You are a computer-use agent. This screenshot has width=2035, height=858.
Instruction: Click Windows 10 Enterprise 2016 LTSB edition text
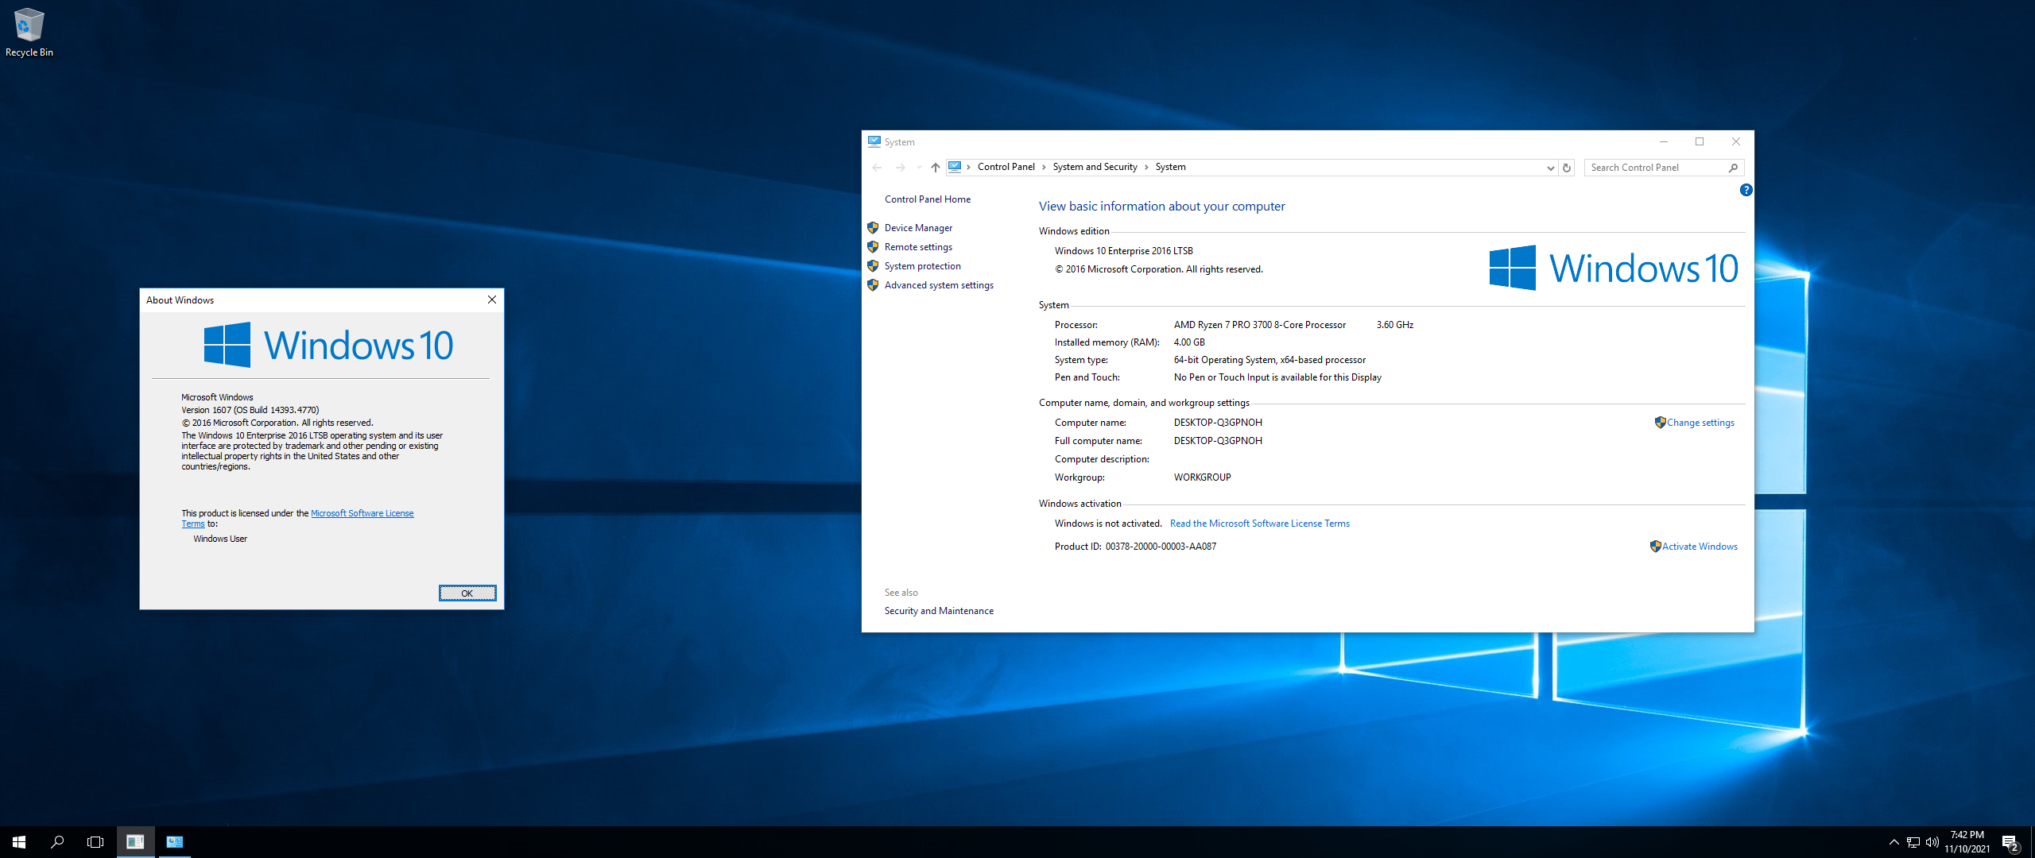(1123, 251)
